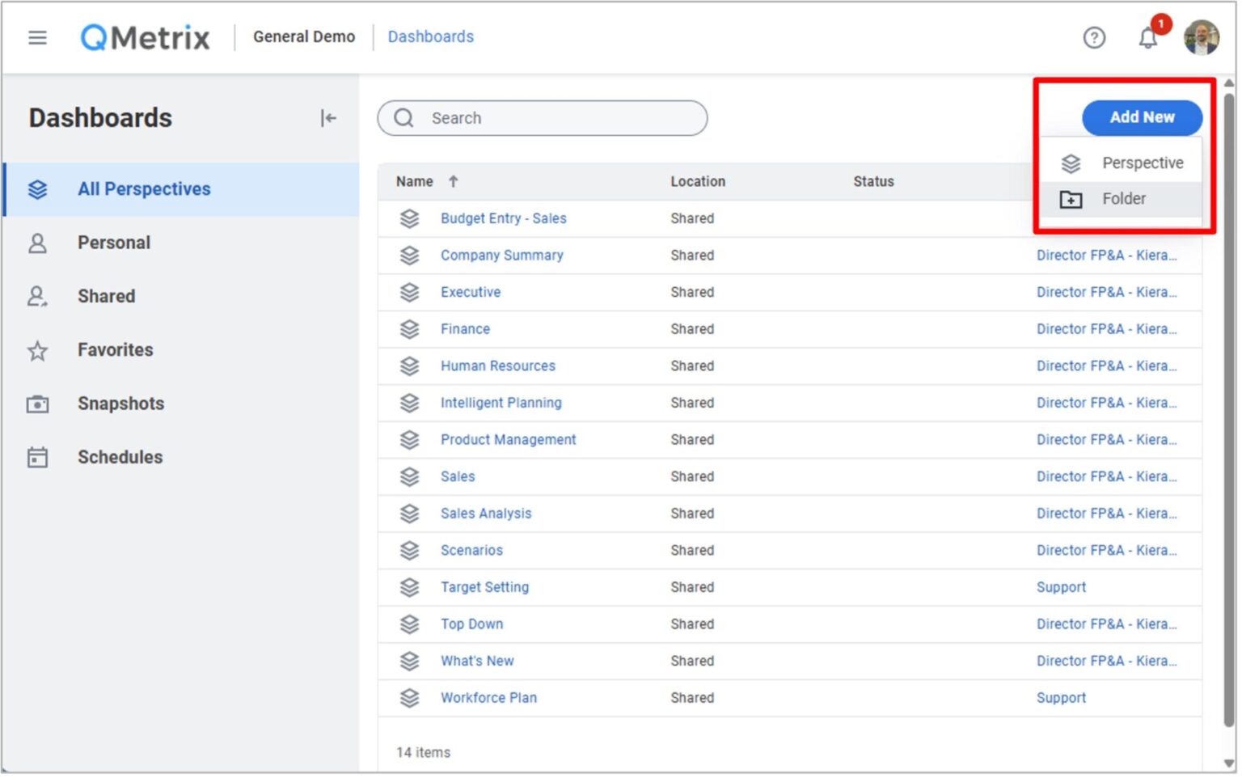Click the new folder icon in the menu
The width and height of the screenshot is (1242, 778).
point(1070,199)
